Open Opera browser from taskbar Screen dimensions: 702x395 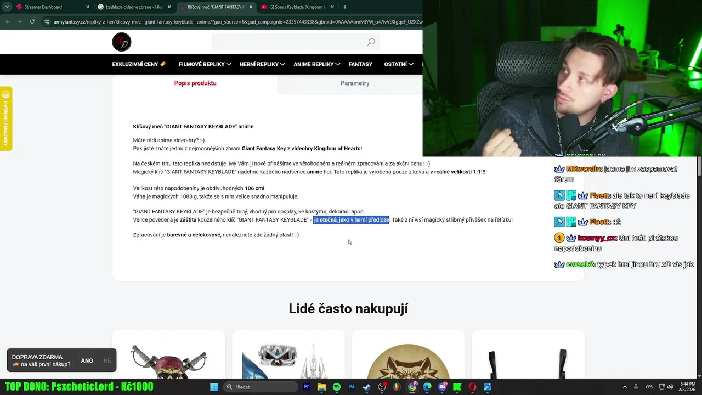pos(472,387)
